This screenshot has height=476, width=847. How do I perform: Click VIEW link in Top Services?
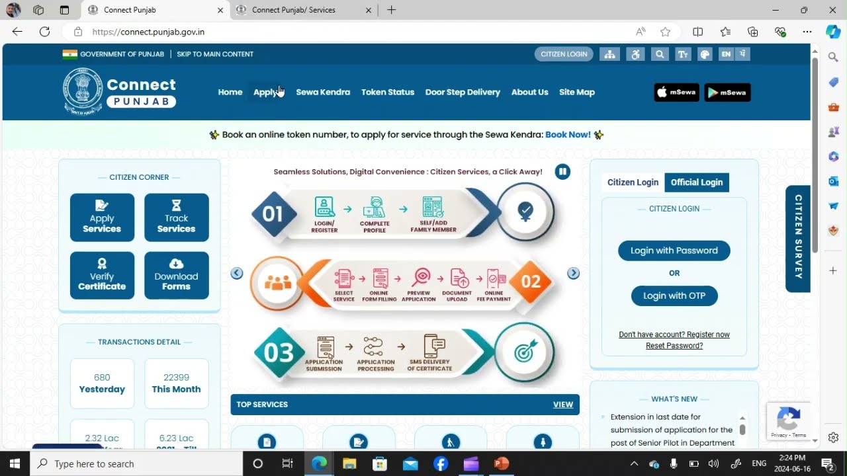coord(563,405)
